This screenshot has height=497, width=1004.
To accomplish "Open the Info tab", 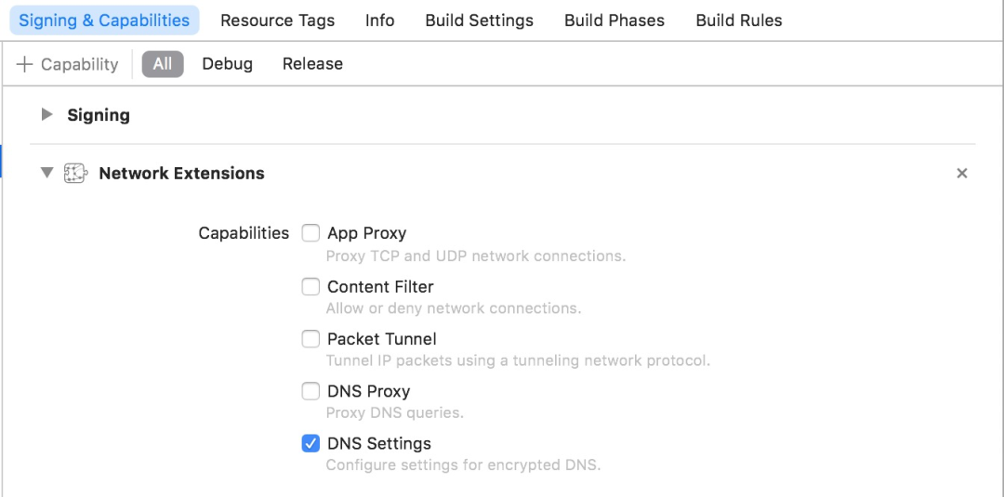I will (379, 20).
